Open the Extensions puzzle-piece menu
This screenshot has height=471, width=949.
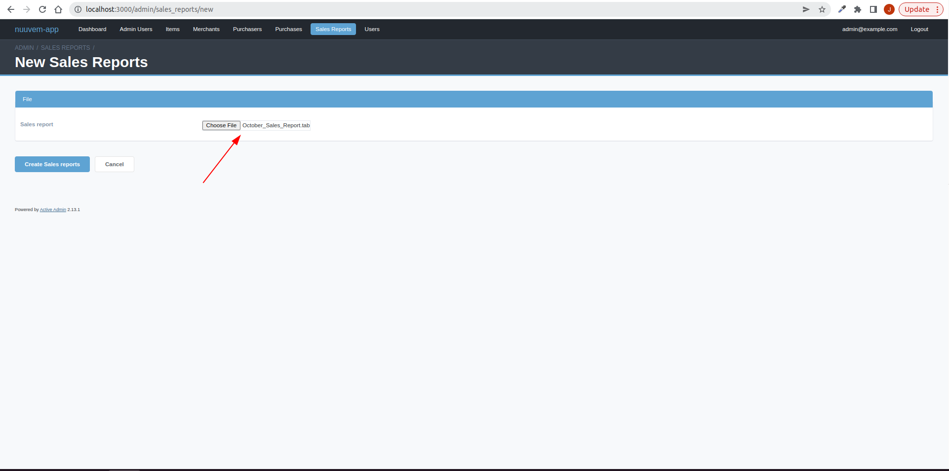pos(858,9)
